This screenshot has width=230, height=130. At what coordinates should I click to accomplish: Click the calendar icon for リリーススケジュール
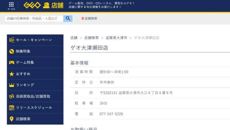(x=11, y=107)
